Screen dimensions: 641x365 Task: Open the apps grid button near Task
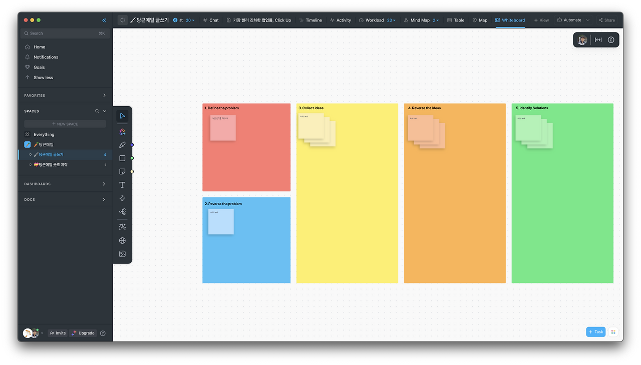tap(613, 332)
